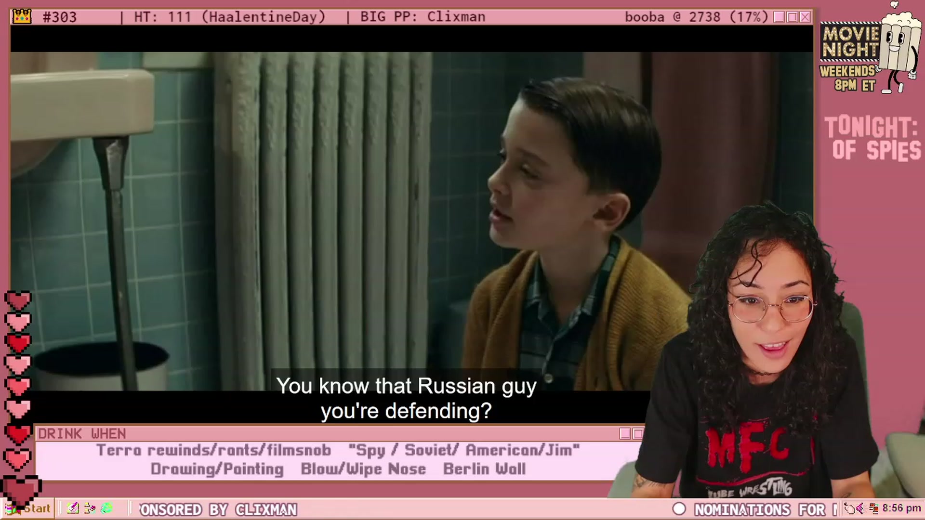
Task: Click the 'WEEKENDS 8PM ET' schedule text
Action: [x=848, y=78]
